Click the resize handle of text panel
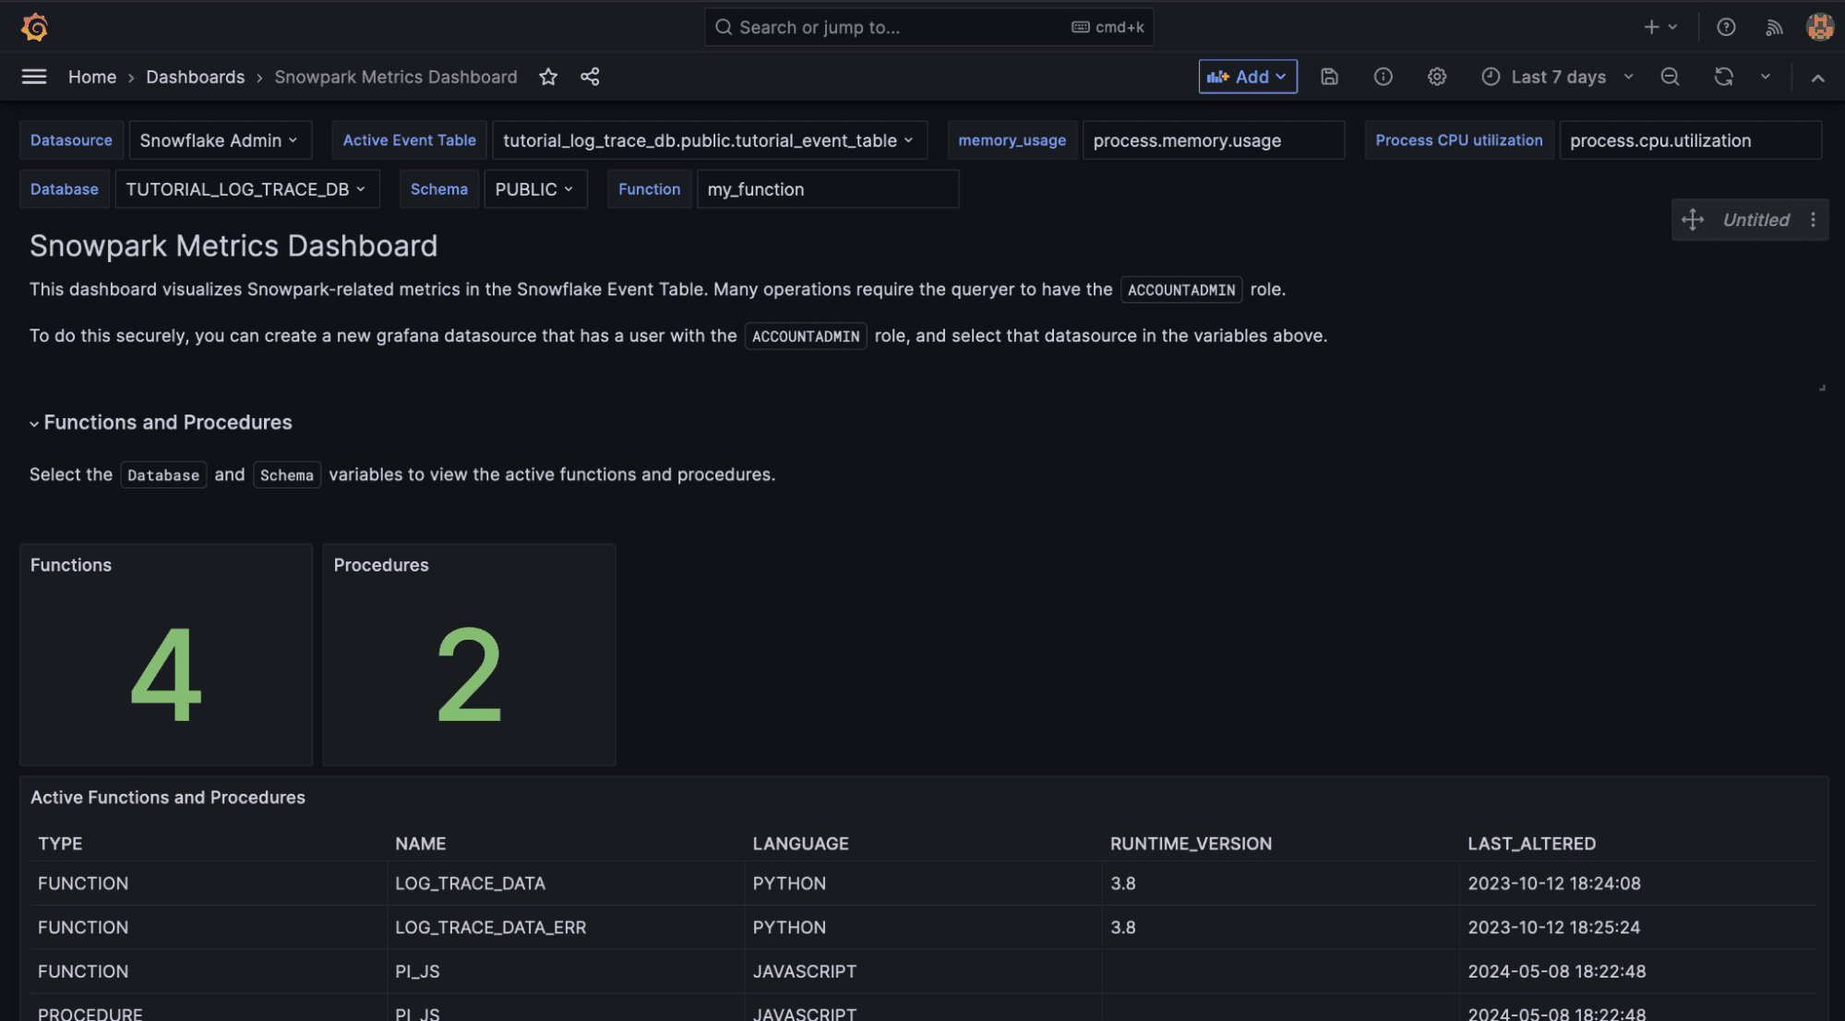1845x1021 pixels. point(1822,388)
